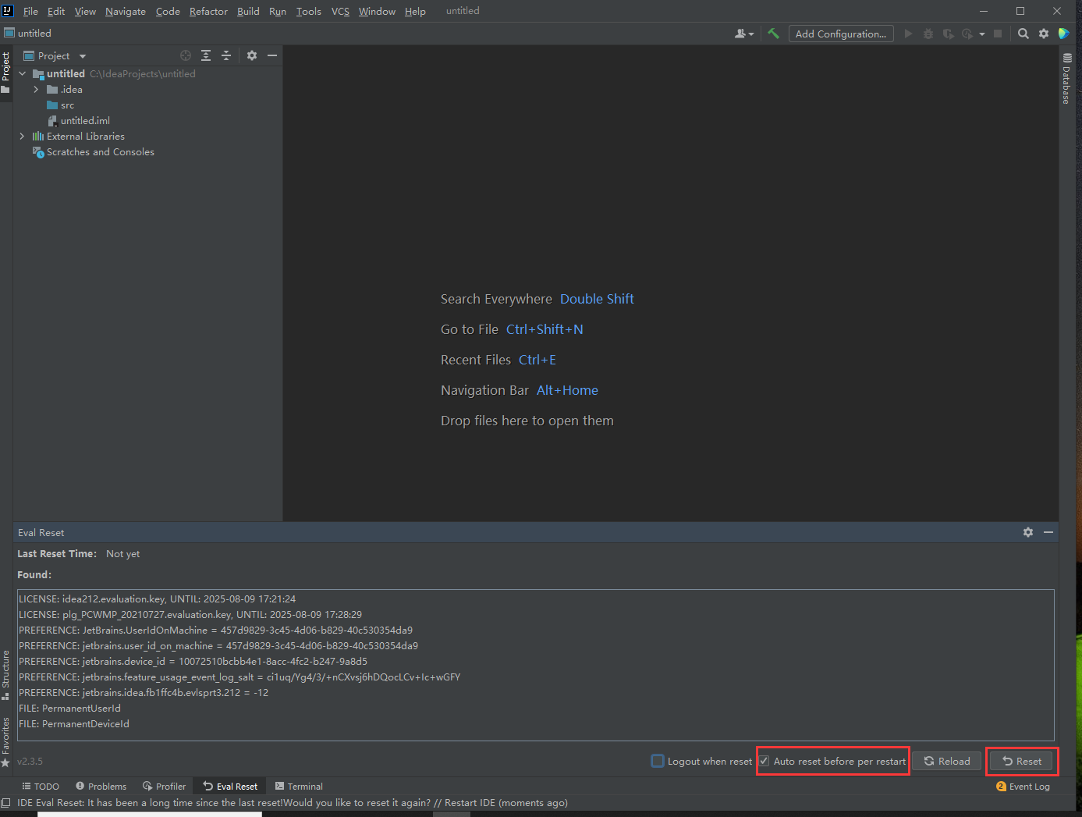Click the Run play icon

(x=908, y=34)
